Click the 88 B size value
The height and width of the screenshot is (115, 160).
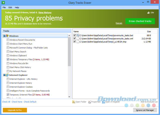pos(149,35)
